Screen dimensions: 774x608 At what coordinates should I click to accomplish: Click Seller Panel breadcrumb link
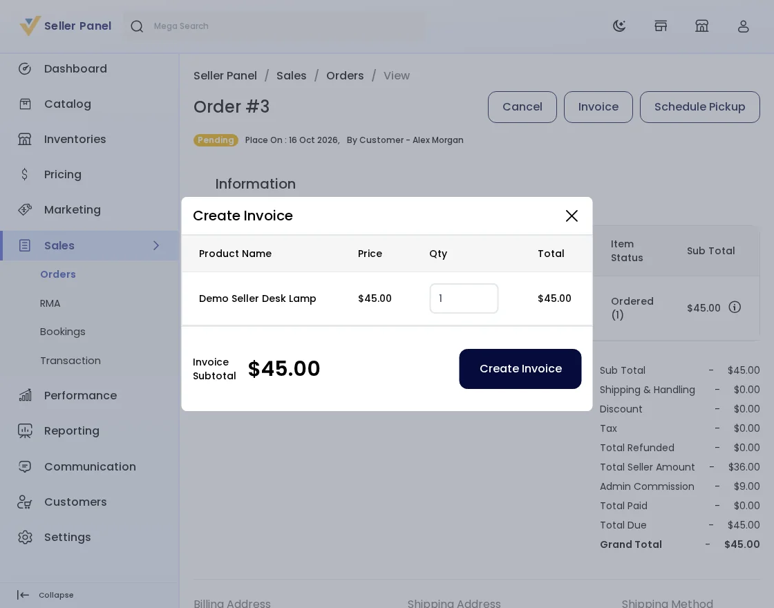pyautogui.click(x=225, y=75)
